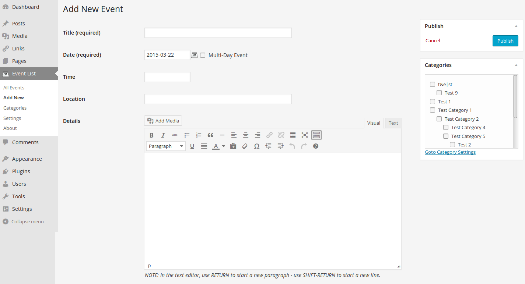Tick the Test 9 category checkbox
Screen dimensions: 525x284
click(x=439, y=93)
